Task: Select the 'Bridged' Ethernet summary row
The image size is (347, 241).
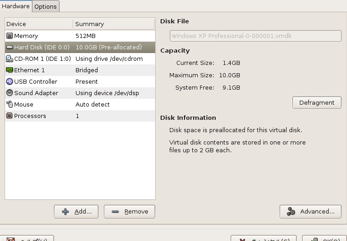Action: 87,70
